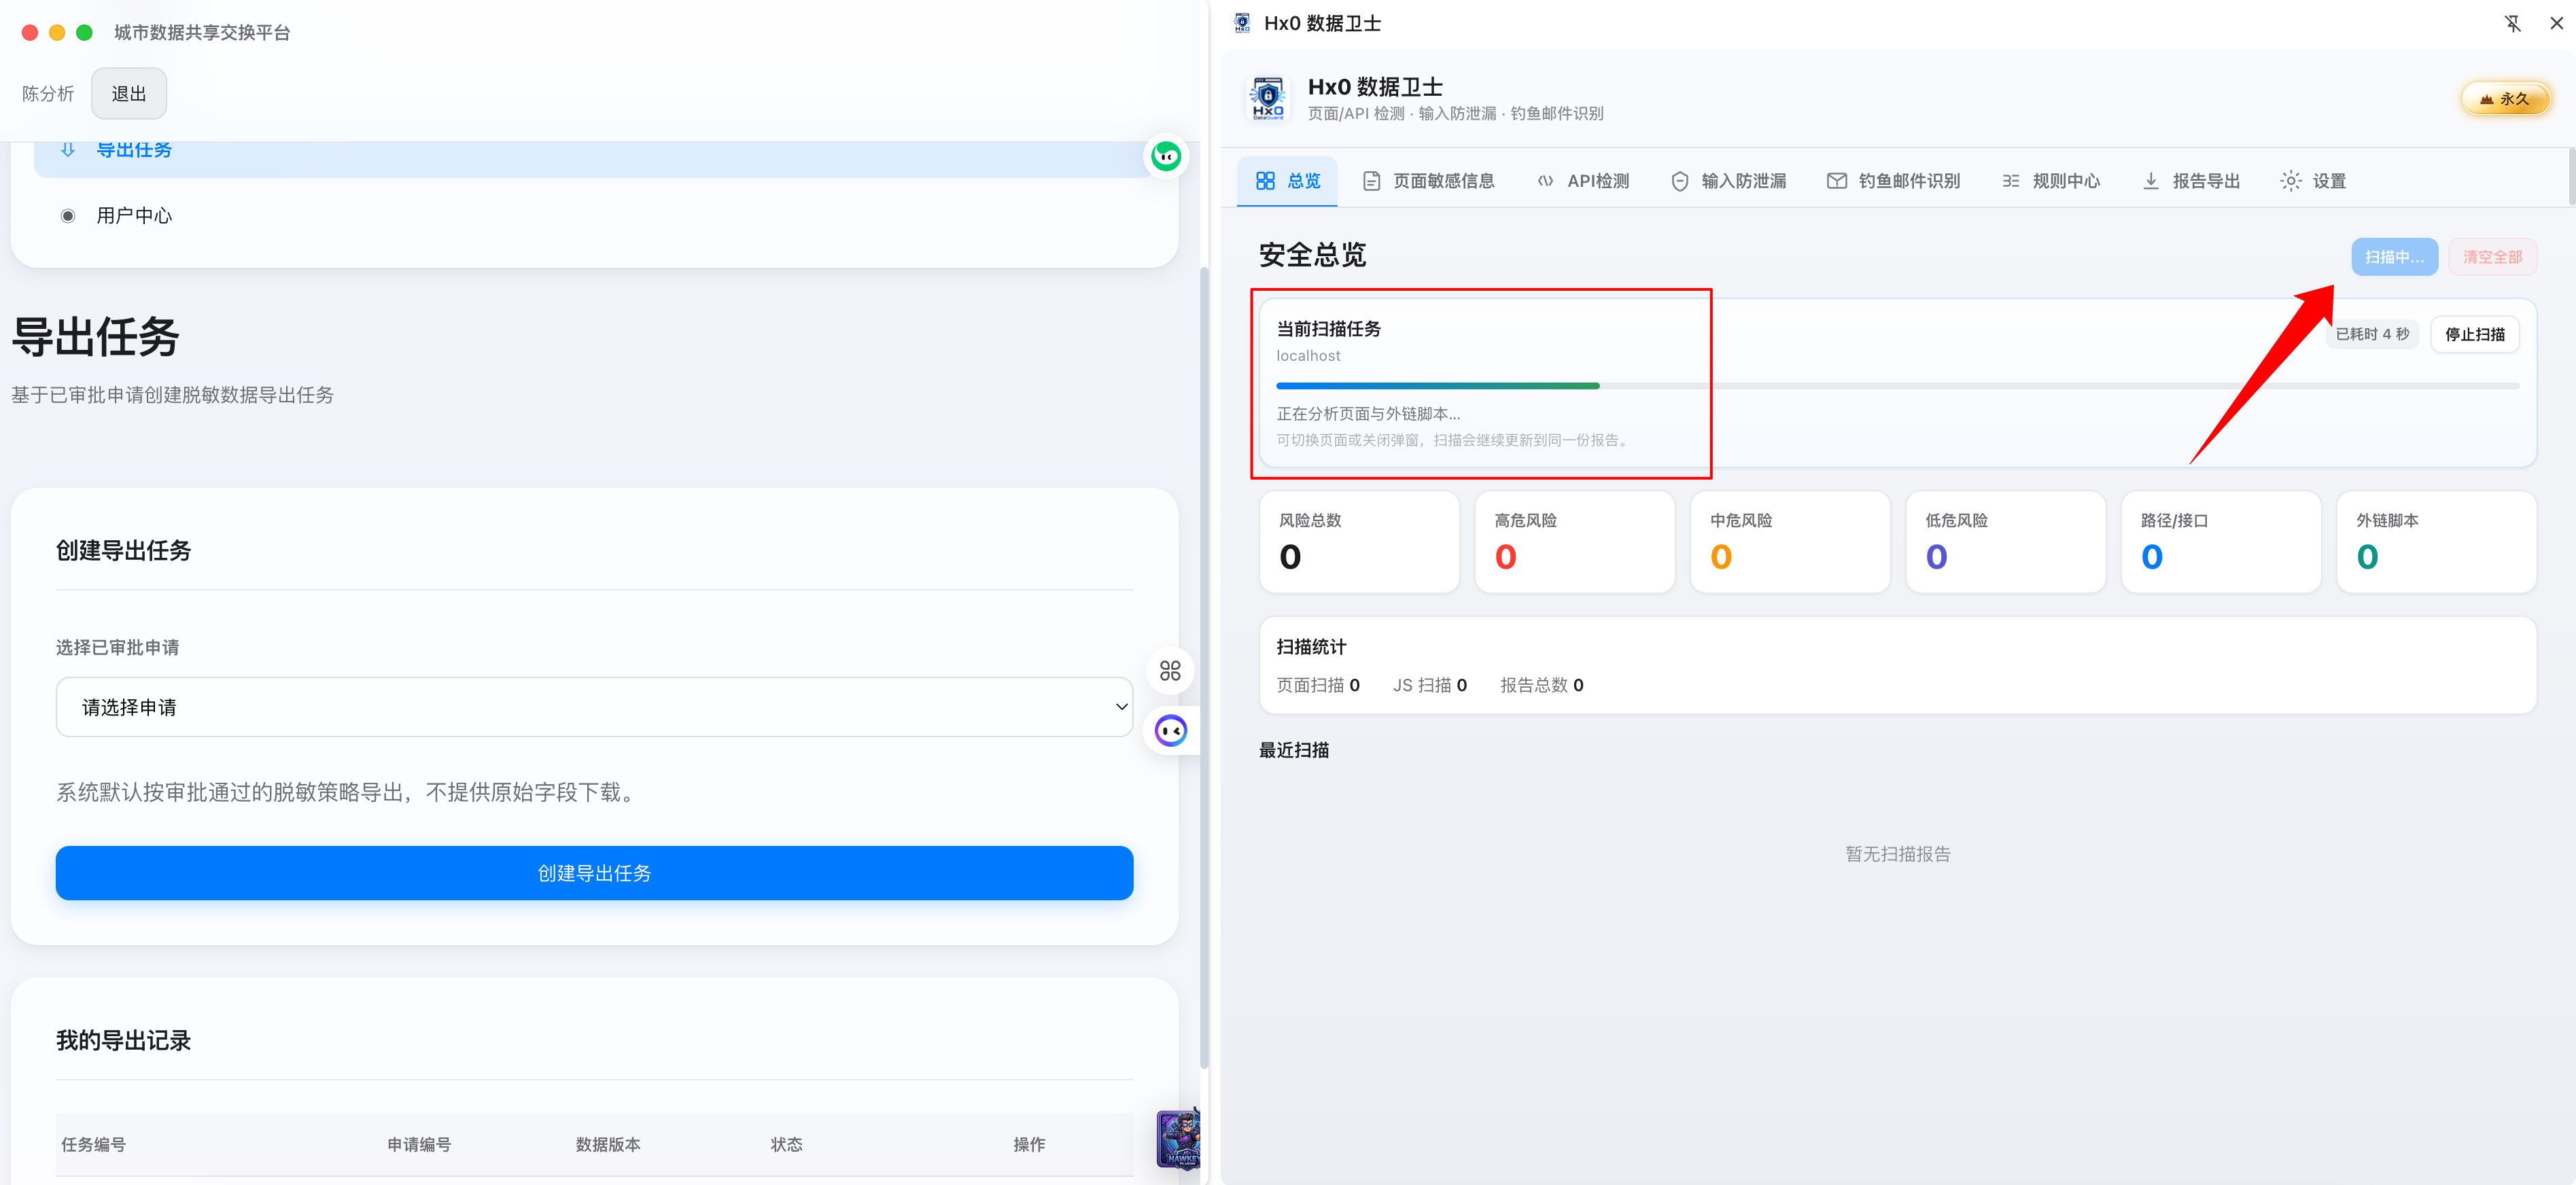Image resolution: width=2576 pixels, height=1185 pixels.
Task: Click the Hx0 shield logo in header
Action: (1267, 98)
